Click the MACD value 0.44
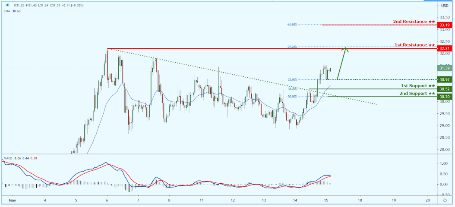Screen dimensions: 455x207 coord(25,158)
